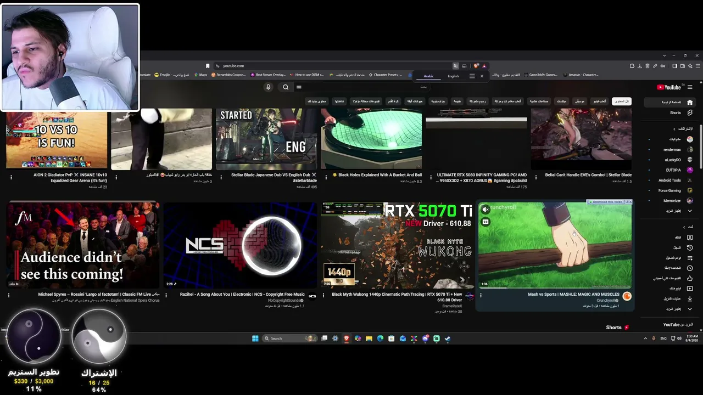Open the browser tab list dropdown chevron
This screenshot has height=395, width=703.
[663, 55]
